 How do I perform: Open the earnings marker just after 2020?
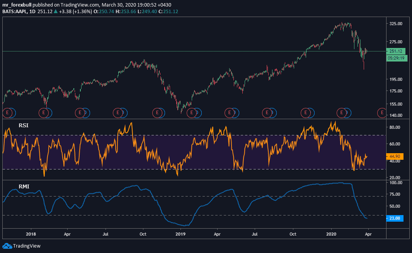(342, 113)
